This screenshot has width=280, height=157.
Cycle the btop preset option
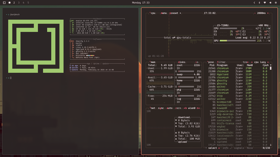[x=174, y=13]
